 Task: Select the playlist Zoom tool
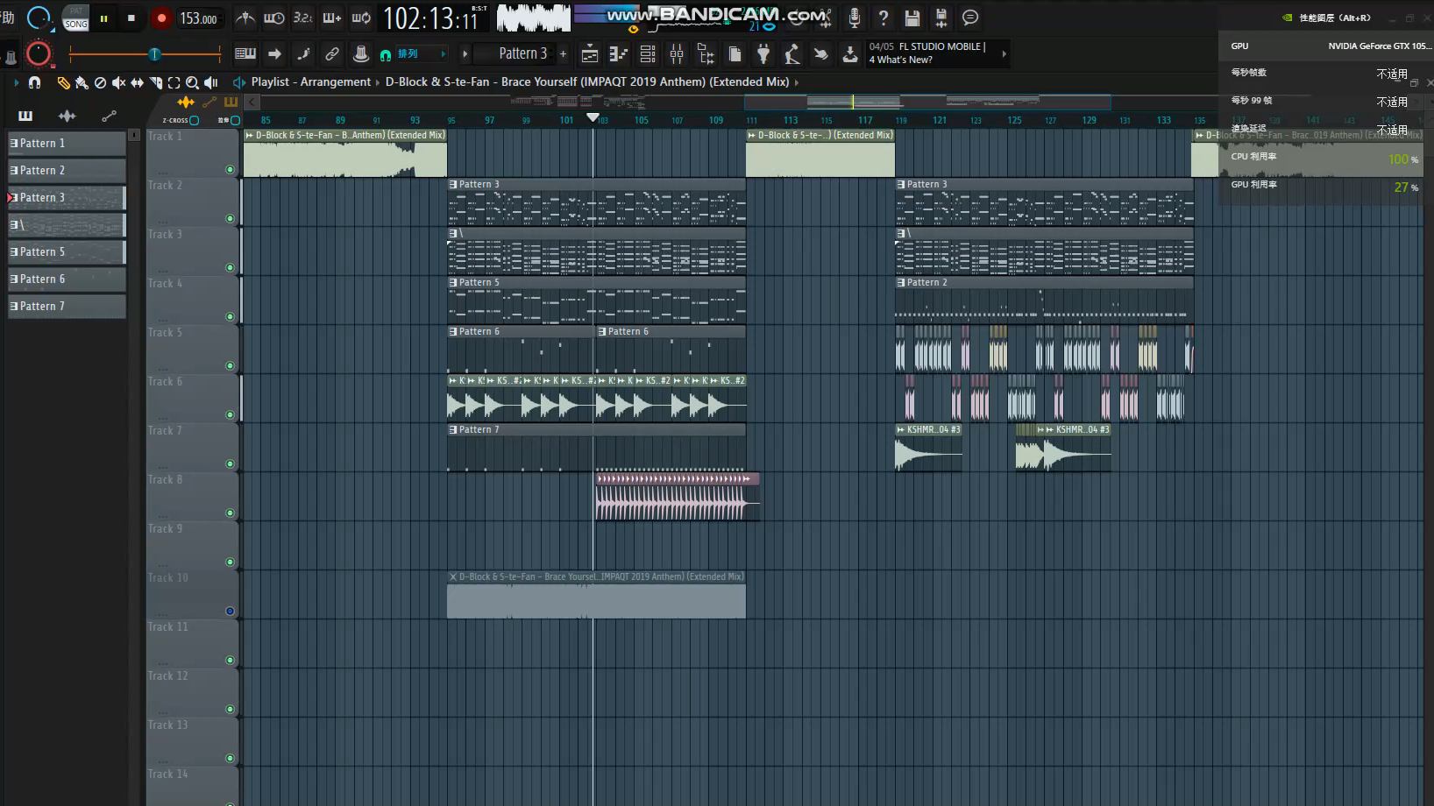coord(192,82)
